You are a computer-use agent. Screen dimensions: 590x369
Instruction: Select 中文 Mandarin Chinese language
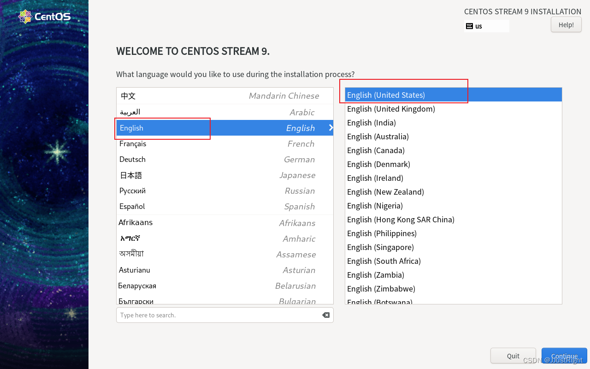tap(225, 96)
